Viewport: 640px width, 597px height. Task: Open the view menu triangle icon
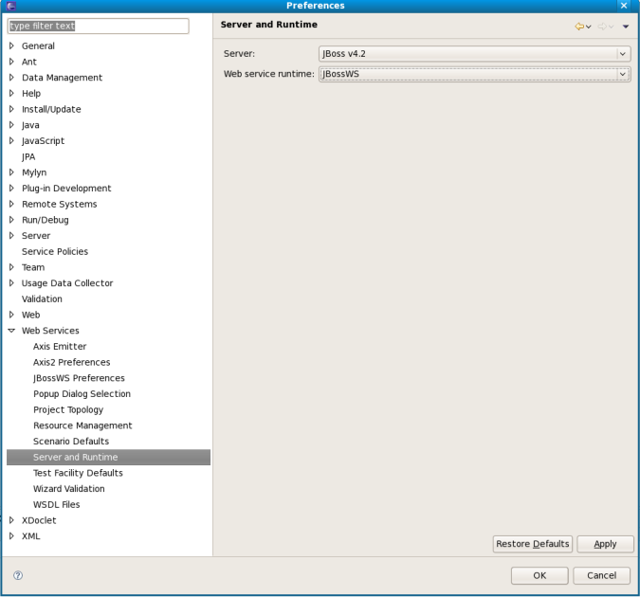(x=626, y=27)
